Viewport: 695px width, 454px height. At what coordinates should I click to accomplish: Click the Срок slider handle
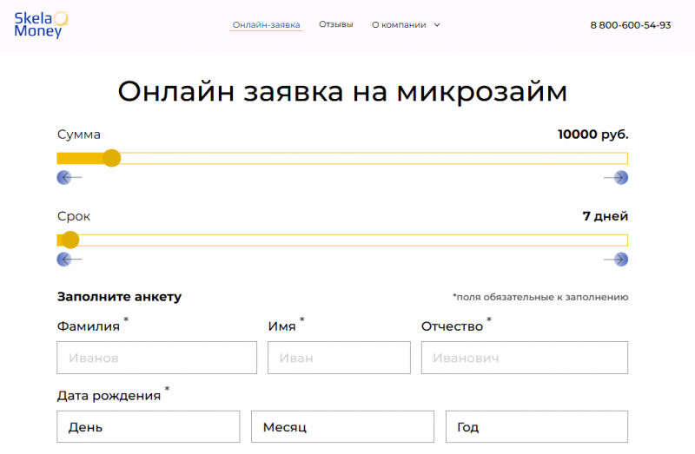pos(70,240)
